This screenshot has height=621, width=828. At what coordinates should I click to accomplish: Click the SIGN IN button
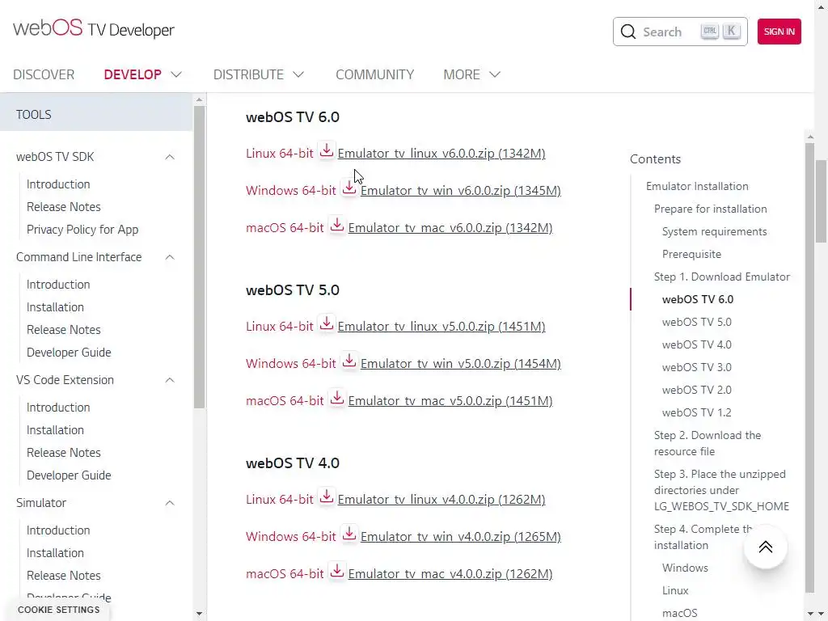[x=779, y=32]
